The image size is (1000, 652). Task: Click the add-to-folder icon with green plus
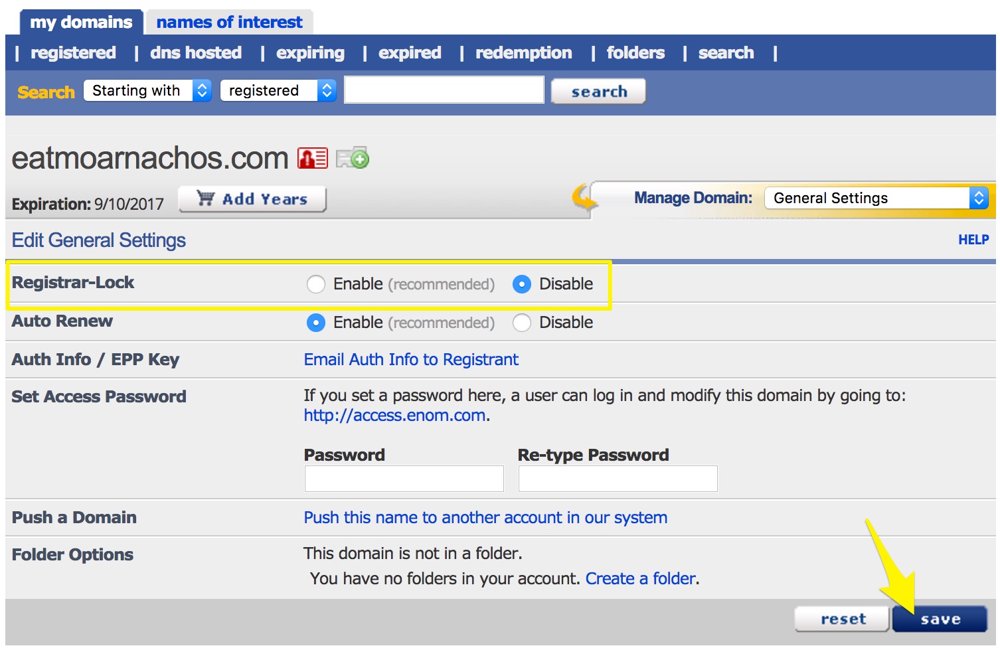coord(353,158)
